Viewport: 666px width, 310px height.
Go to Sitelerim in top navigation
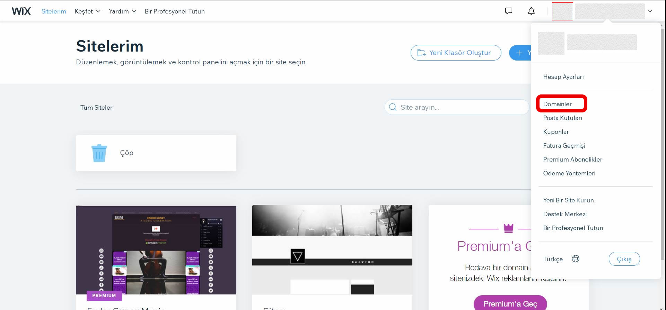coord(54,11)
